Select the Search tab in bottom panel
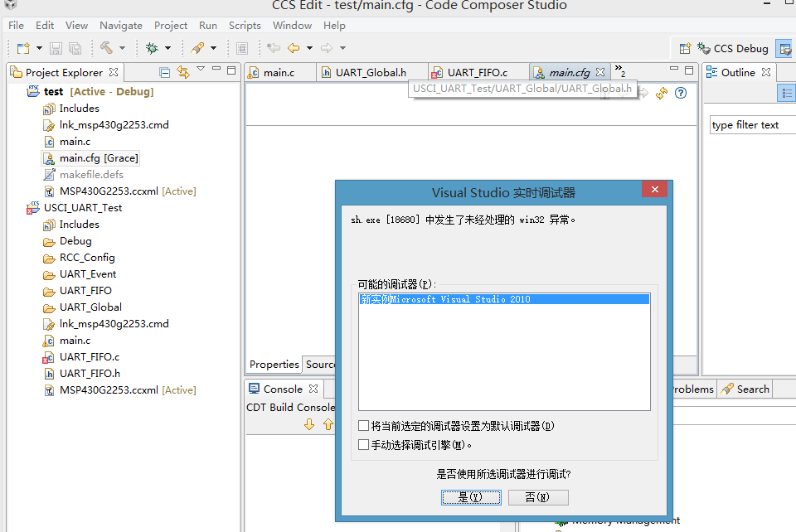The image size is (796, 532). pyautogui.click(x=745, y=389)
